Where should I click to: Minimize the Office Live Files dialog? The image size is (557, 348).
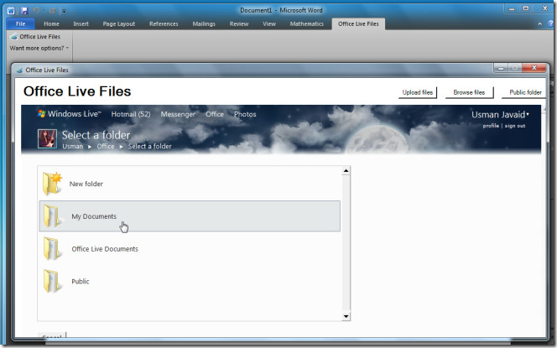(x=501, y=68)
